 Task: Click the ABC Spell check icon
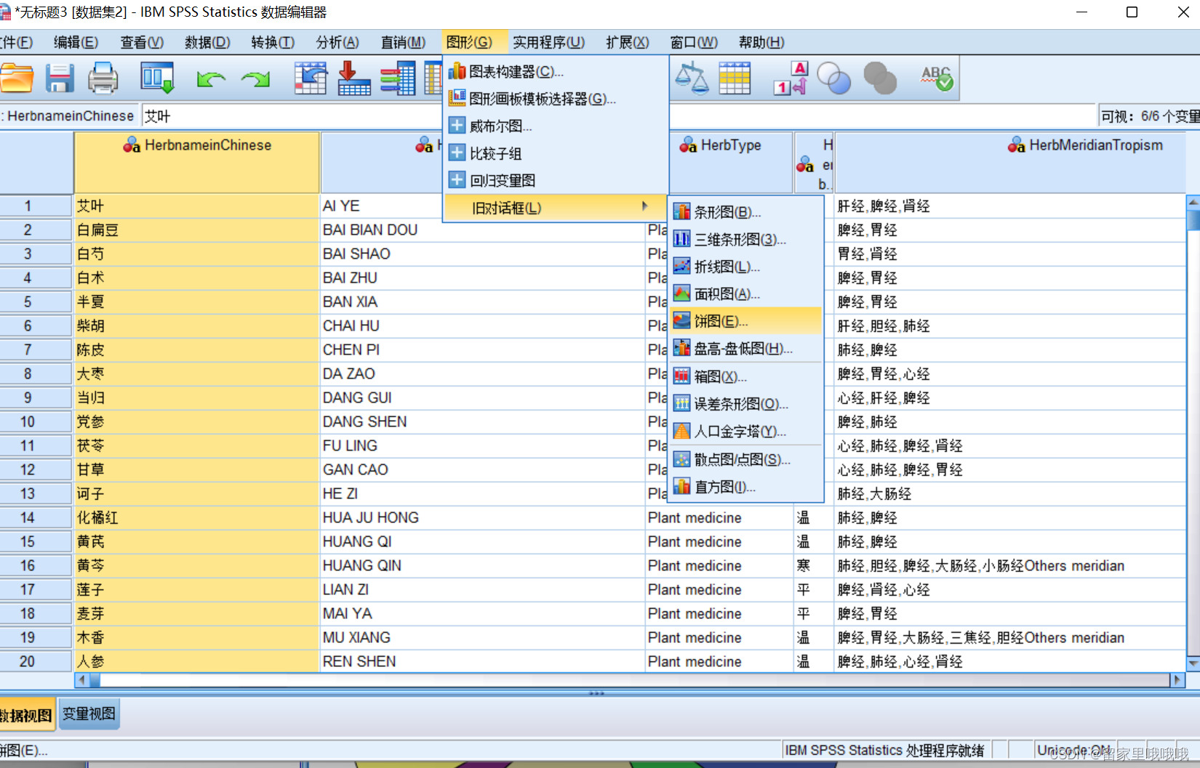tap(936, 78)
